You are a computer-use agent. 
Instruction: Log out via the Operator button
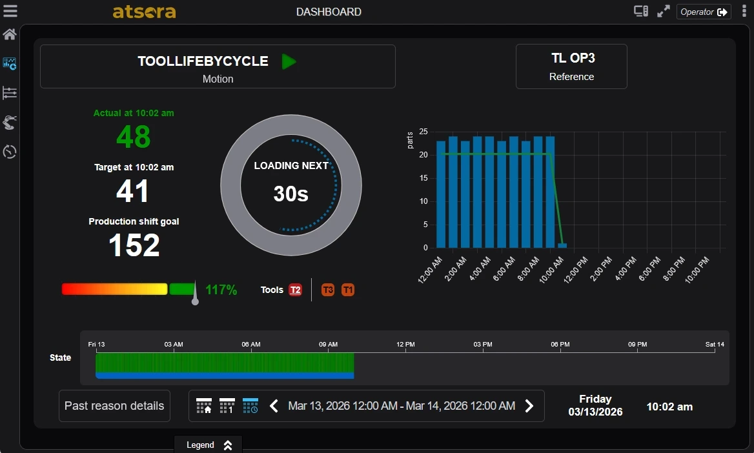(x=704, y=11)
